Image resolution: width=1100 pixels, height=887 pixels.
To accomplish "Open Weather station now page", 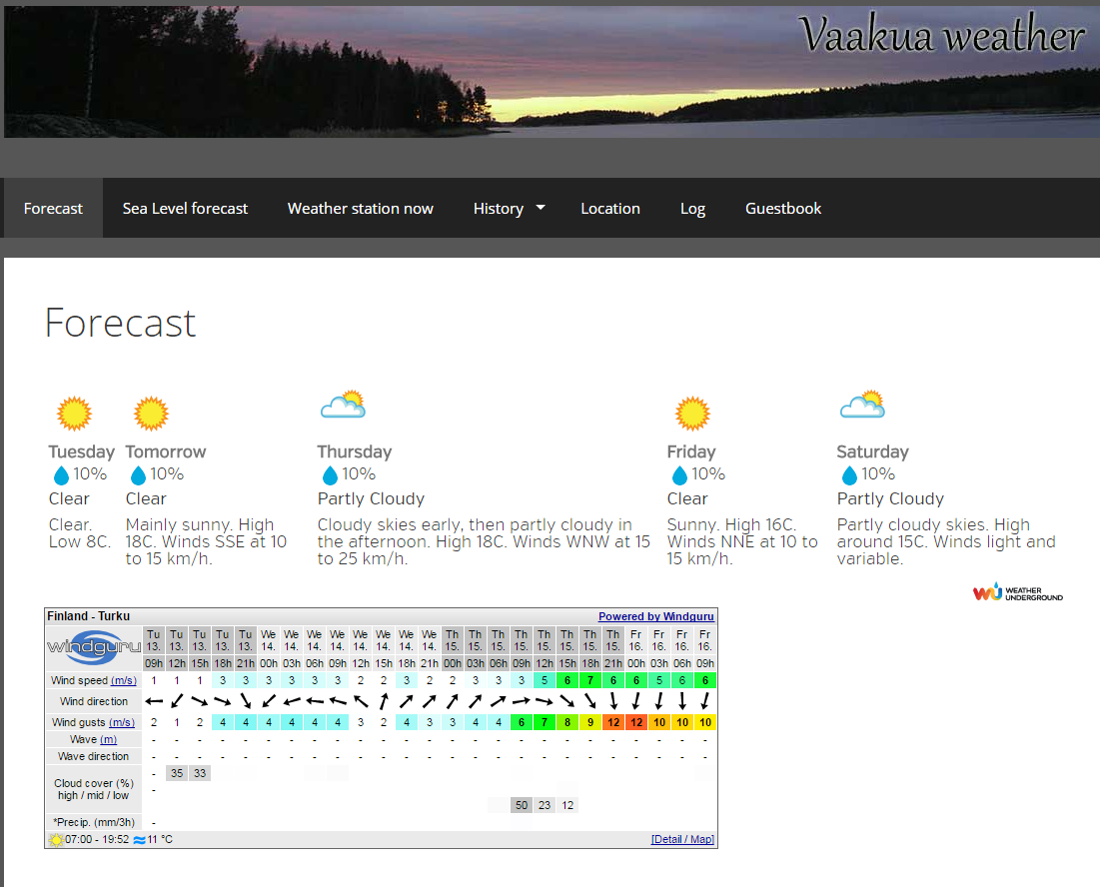I will pyautogui.click(x=360, y=209).
